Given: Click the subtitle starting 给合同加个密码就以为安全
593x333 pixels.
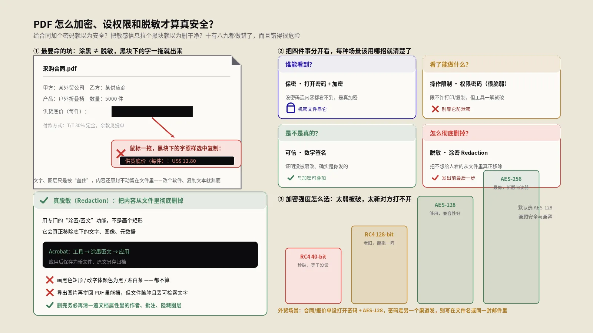Looking at the screenshot, I should coord(167,36).
